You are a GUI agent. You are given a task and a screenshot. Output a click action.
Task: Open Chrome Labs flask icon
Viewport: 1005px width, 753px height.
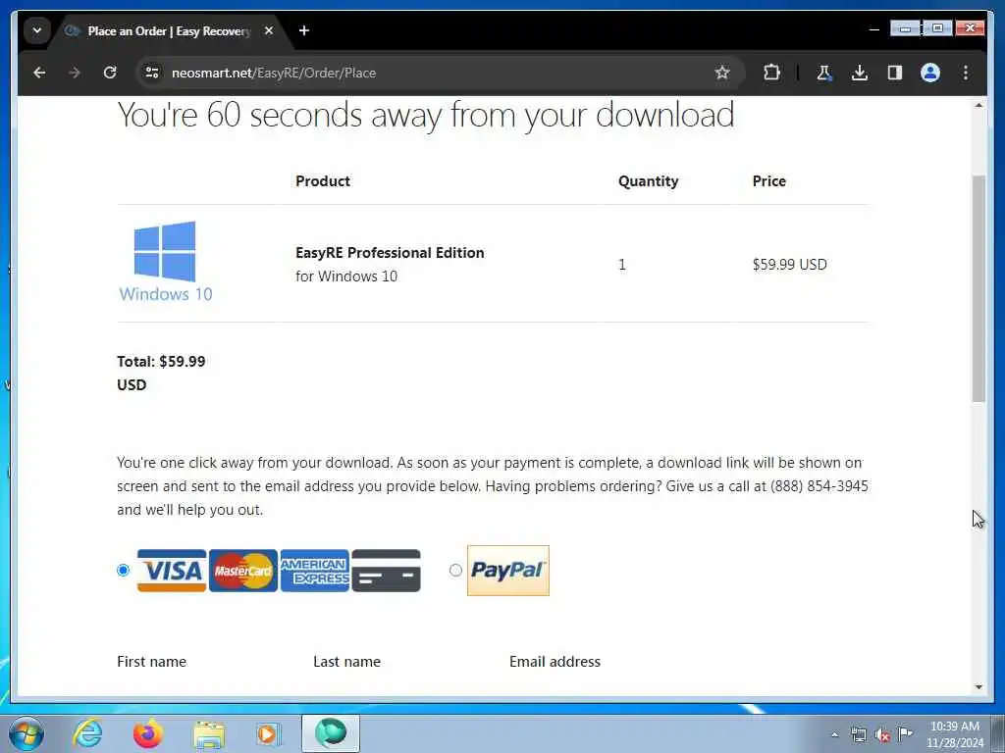[824, 73]
